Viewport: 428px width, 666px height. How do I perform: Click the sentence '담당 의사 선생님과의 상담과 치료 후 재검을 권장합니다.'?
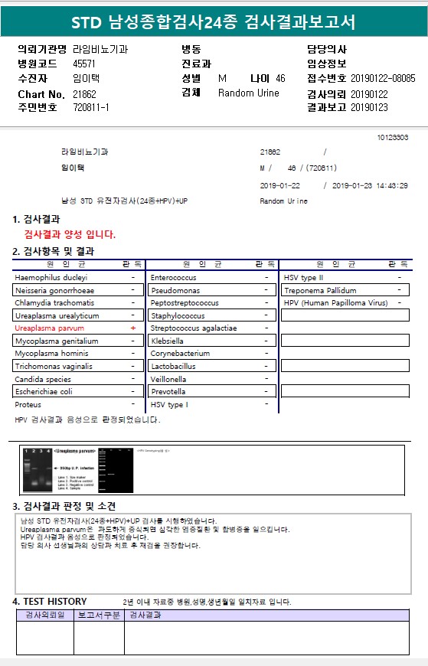pyautogui.click(x=110, y=545)
